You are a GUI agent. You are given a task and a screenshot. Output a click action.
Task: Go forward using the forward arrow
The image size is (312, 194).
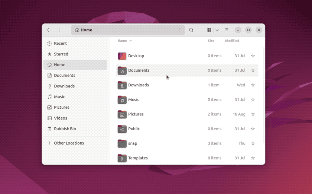click(x=59, y=30)
